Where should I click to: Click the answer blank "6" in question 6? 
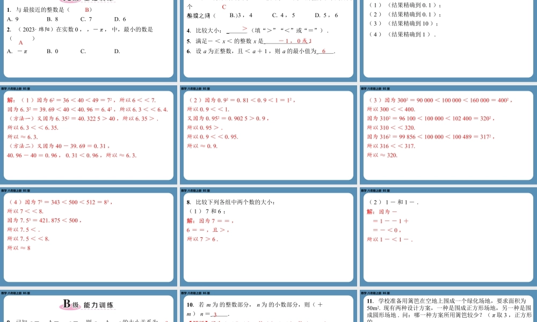pos(325,52)
